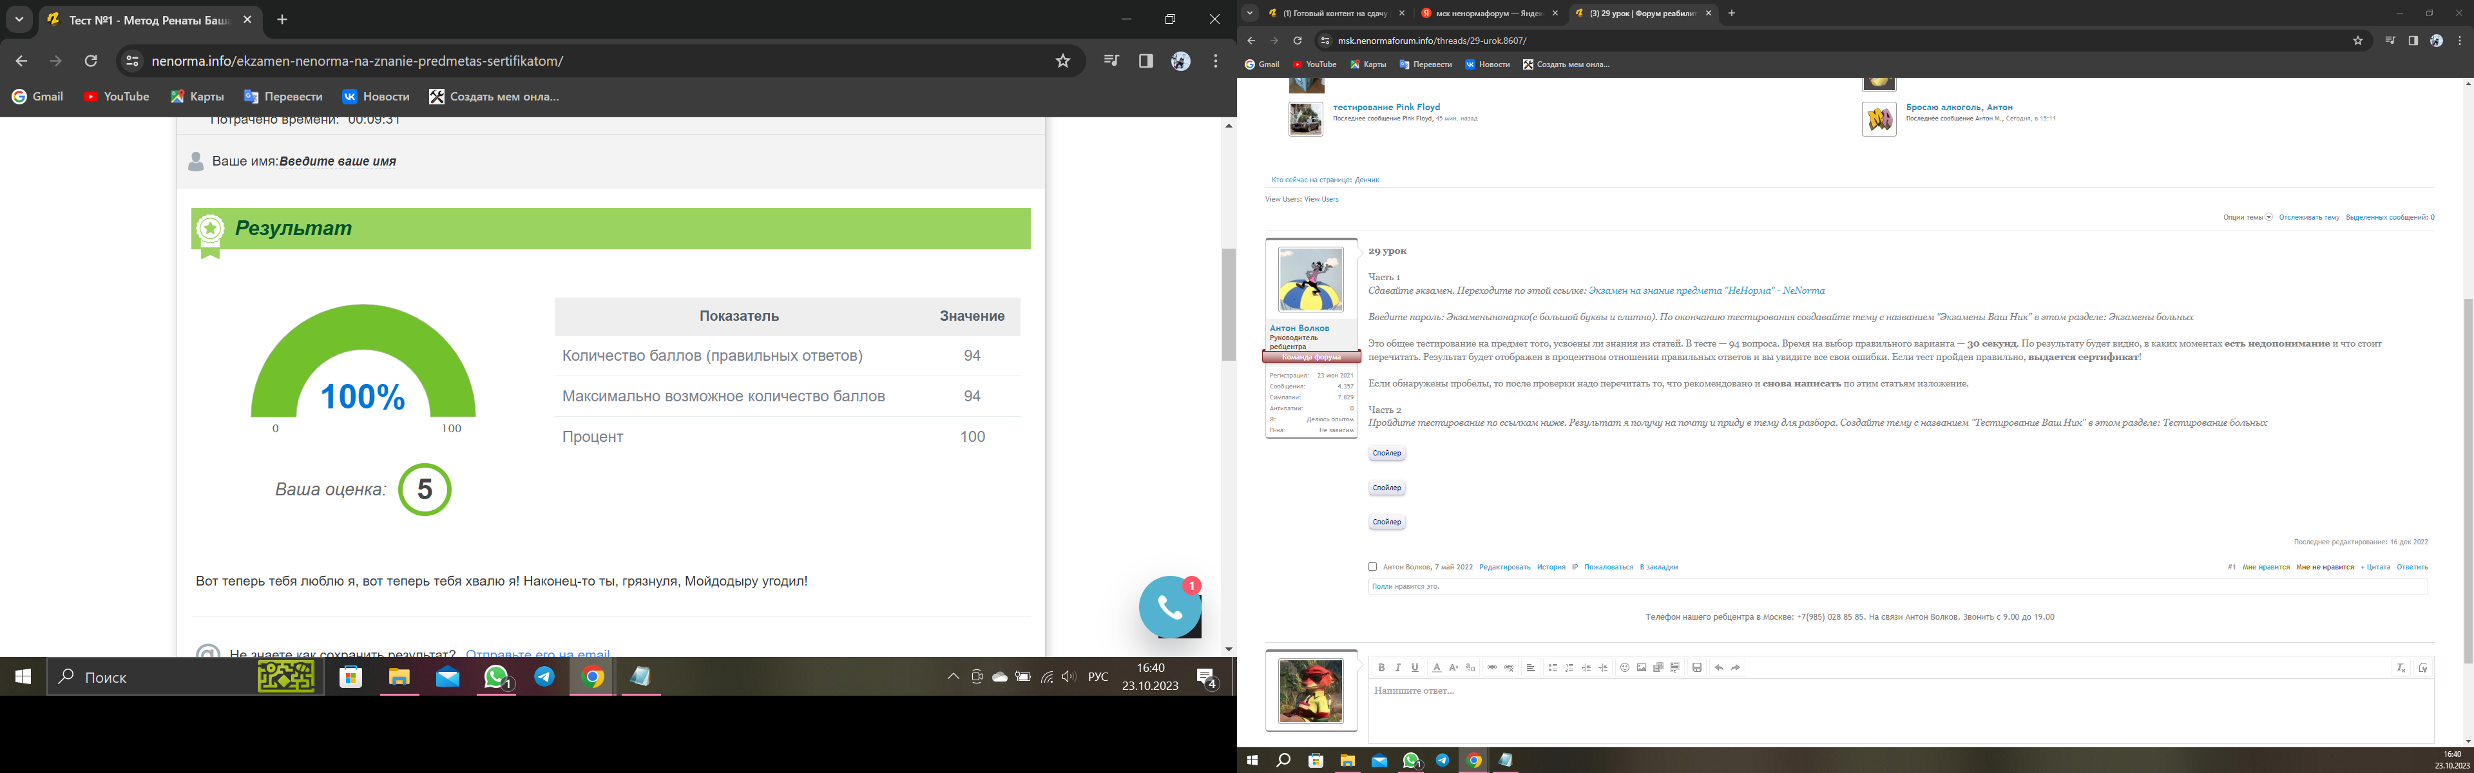Open Chrome menu in left browser window
The image size is (2474, 773).
(1216, 61)
